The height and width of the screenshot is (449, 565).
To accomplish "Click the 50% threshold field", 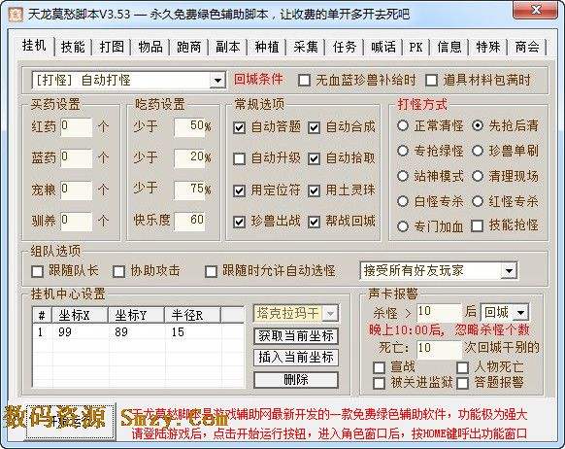I will 189,127.
